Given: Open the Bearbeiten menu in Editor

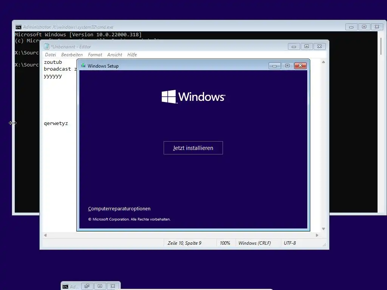Looking at the screenshot, I should pyautogui.click(x=72, y=55).
